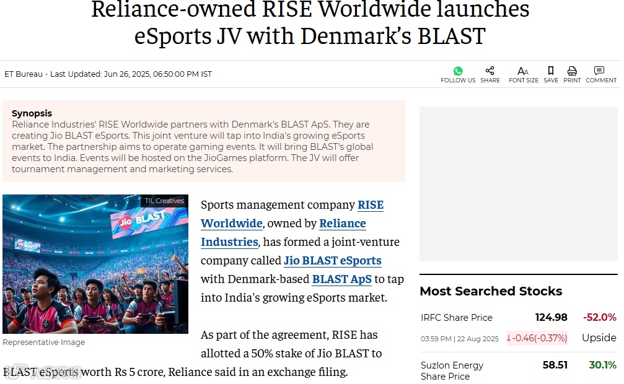
Task: Click the Synopsis heading
Action: pyautogui.click(x=32, y=113)
